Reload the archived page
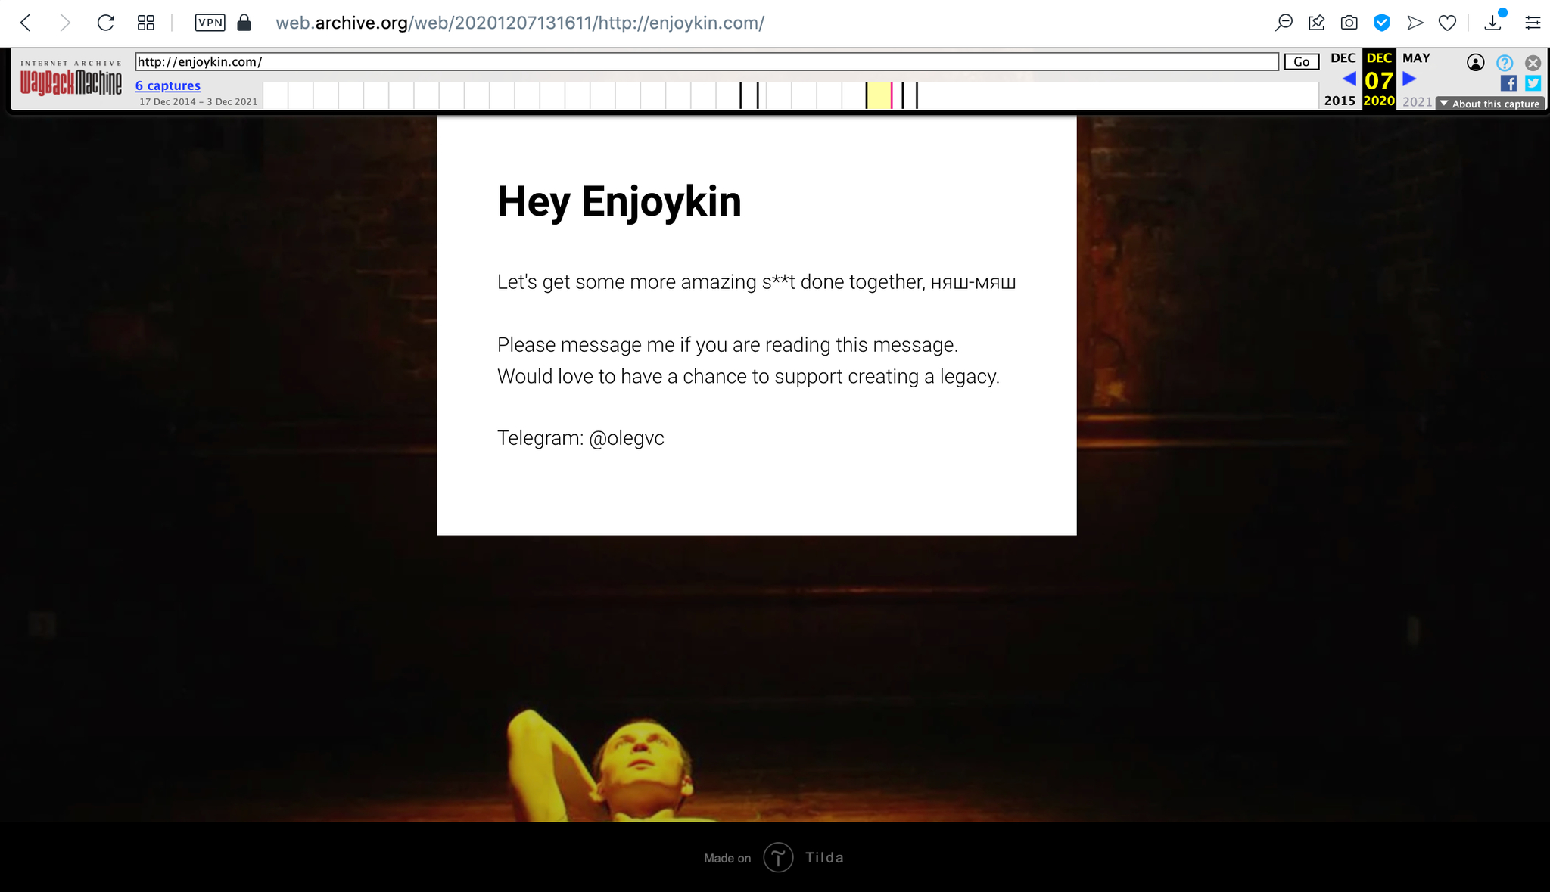The image size is (1550, 892). pos(105,23)
